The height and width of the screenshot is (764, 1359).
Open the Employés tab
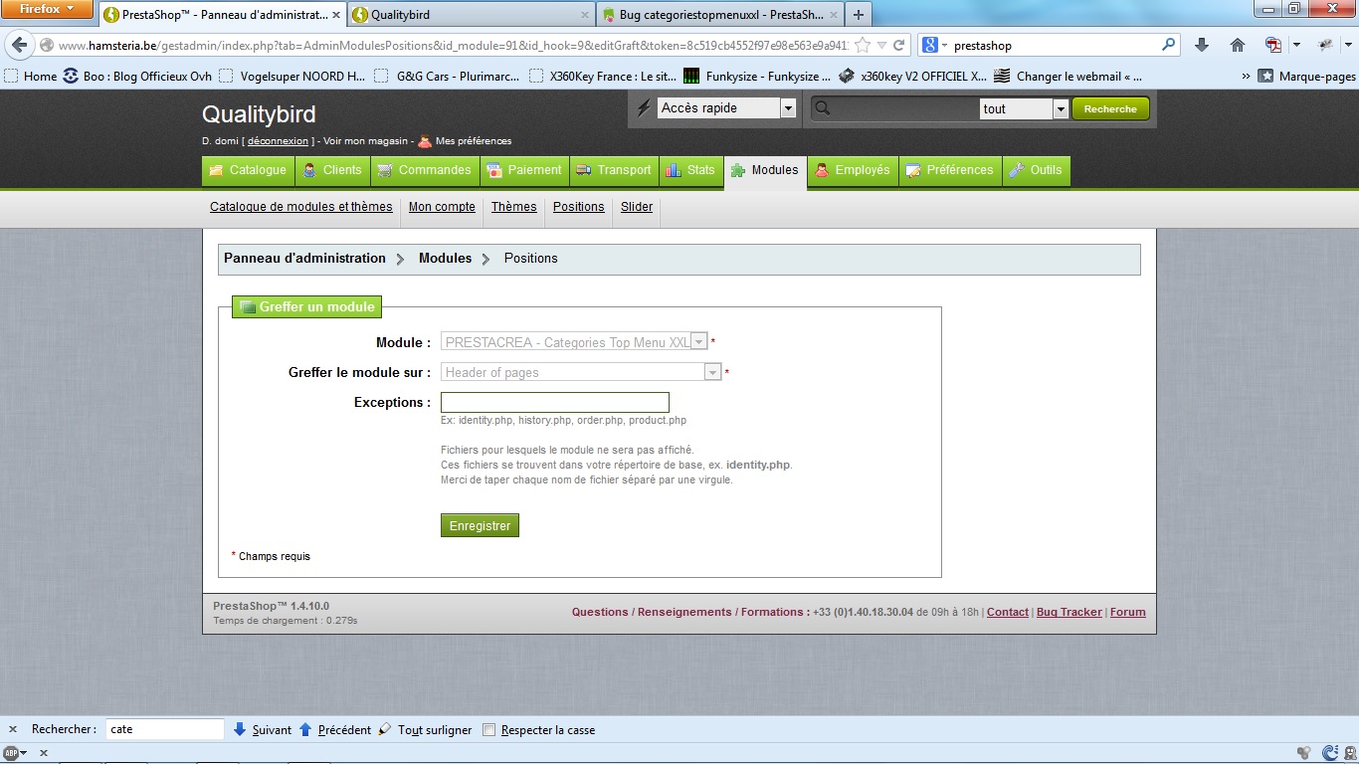[853, 170]
